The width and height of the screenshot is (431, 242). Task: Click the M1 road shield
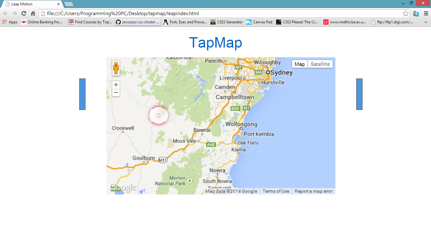pos(246,108)
